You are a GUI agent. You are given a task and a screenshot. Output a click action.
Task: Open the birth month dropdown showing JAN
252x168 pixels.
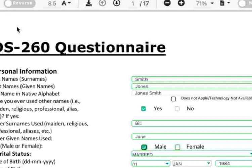[x=192, y=164]
